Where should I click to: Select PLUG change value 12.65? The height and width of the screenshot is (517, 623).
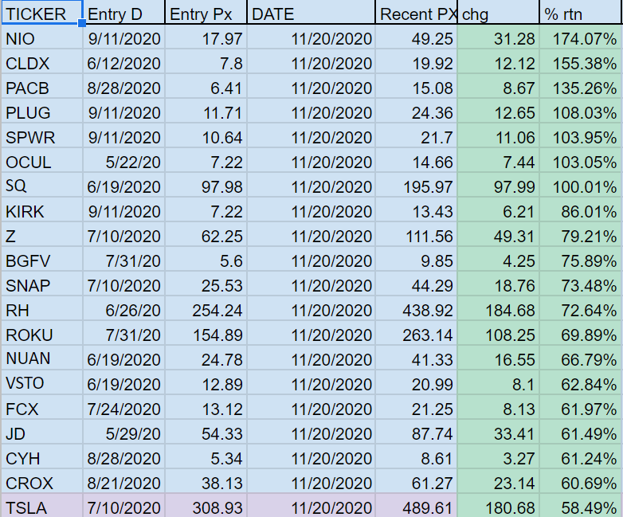click(498, 112)
